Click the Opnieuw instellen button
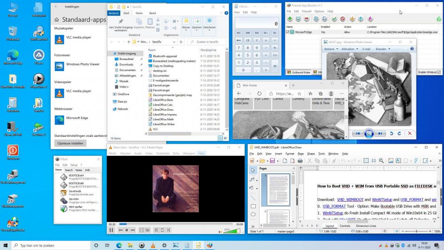The width and height of the screenshot is (444, 250). tap(71, 143)
